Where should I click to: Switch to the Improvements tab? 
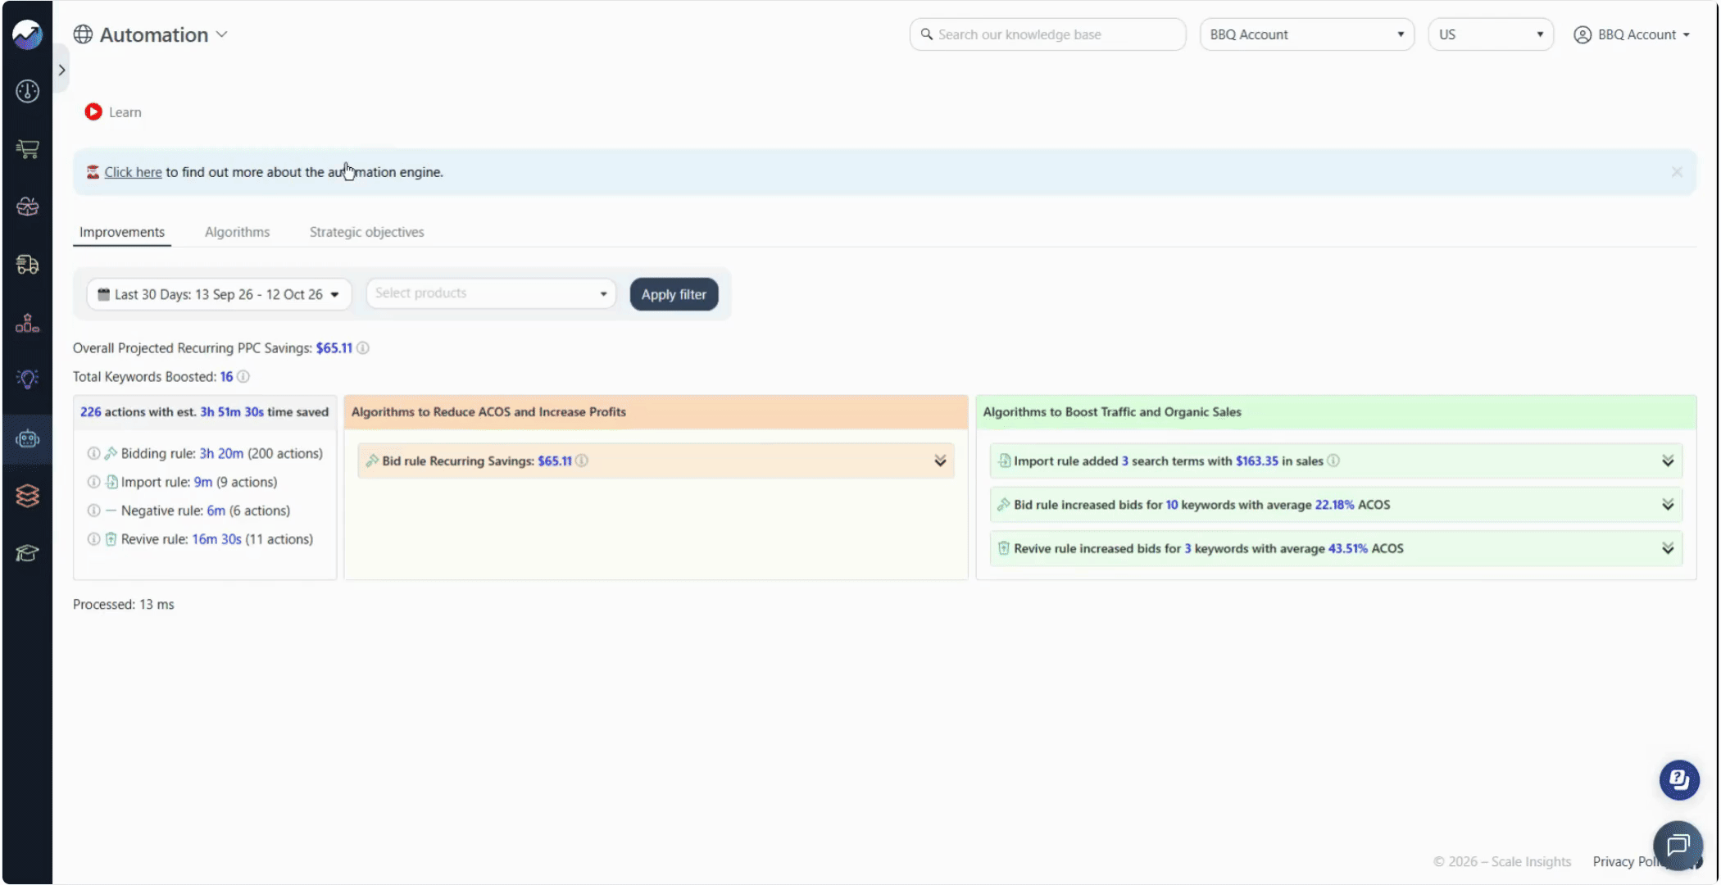122,232
